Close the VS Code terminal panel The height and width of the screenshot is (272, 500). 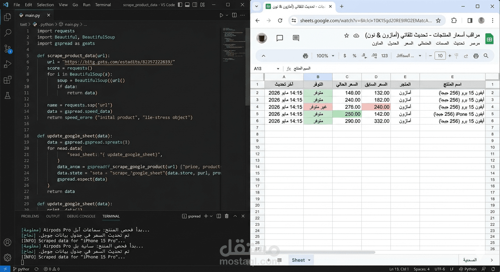tap(243, 216)
